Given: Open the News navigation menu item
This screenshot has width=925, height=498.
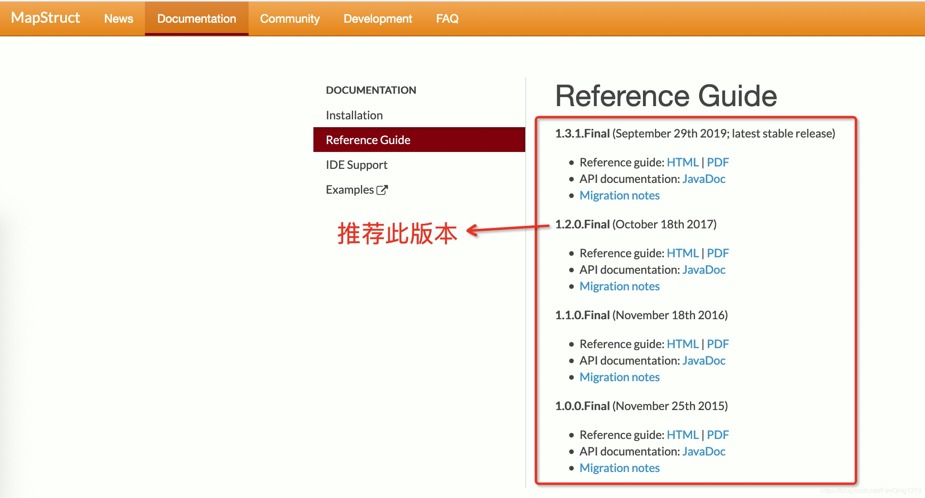Looking at the screenshot, I should pos(117,18).
